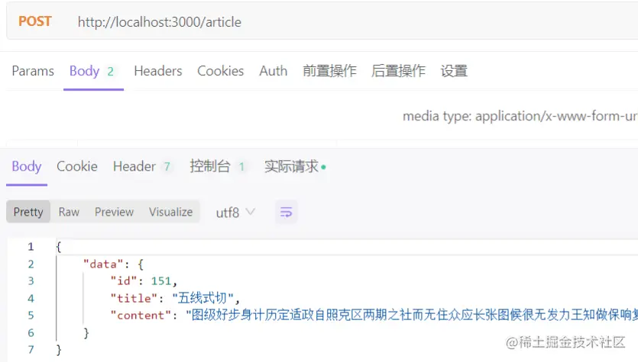Switch to Preview response view

114,212
